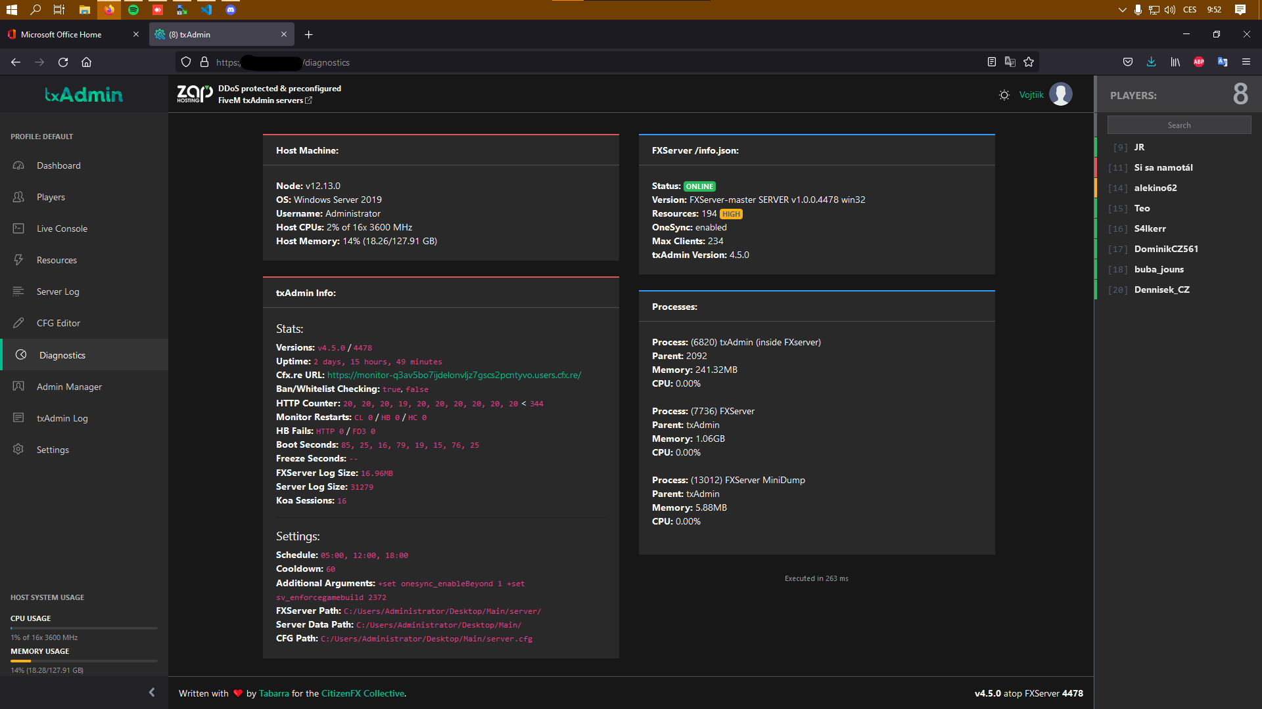The height and width of the screenshot is (709, 1262).
Task: Click the Cfx.re monitor URL link
Action: (x=454, y=376)
